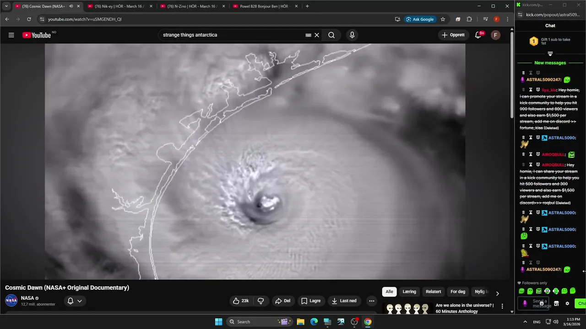Screen dimensions: 586x329
Task: Open the Kick emote picker smiley
Action: pos(542,303)
